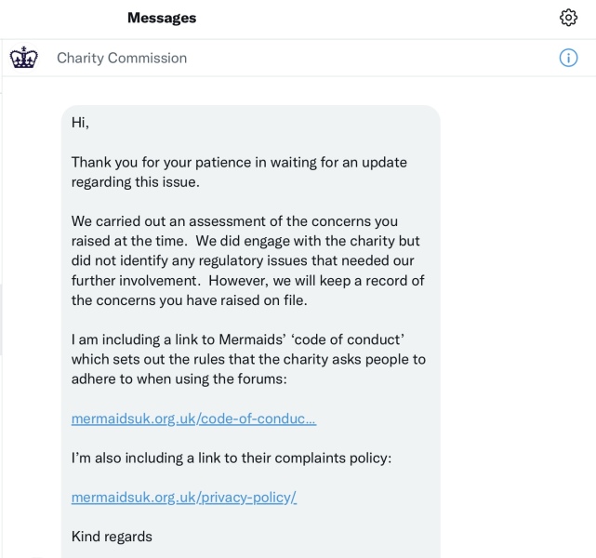Click the Charity Commission crown avatar
596x558 pixels.
(x=21, y=58)
